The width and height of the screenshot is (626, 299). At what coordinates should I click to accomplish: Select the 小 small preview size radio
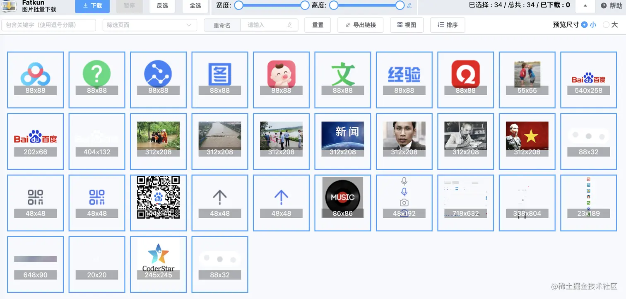(x=584, y=24)
